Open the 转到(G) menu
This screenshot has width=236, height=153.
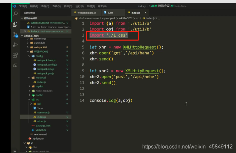point(68,6)
